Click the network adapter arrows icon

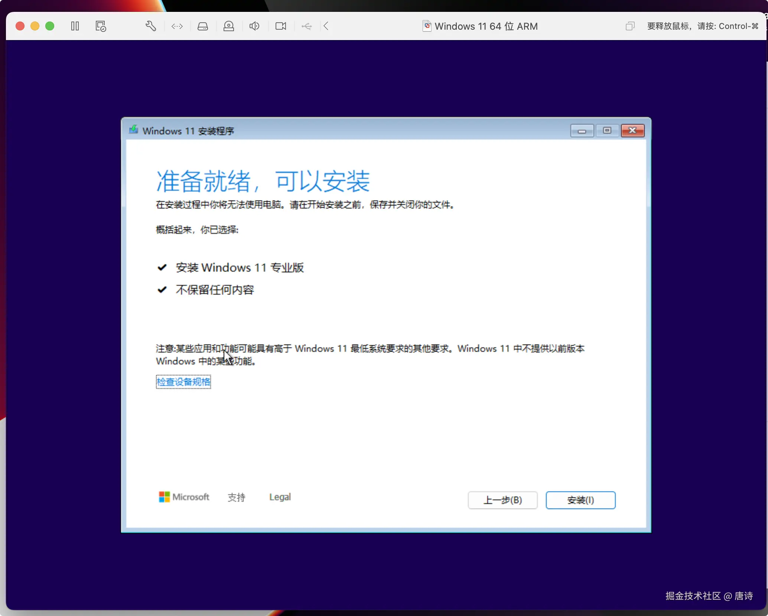(177, 26)
